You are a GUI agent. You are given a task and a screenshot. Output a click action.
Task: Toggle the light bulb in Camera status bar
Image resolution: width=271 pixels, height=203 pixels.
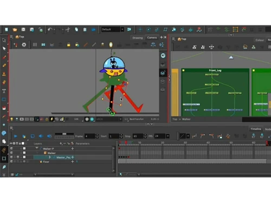tap(12, 119)
